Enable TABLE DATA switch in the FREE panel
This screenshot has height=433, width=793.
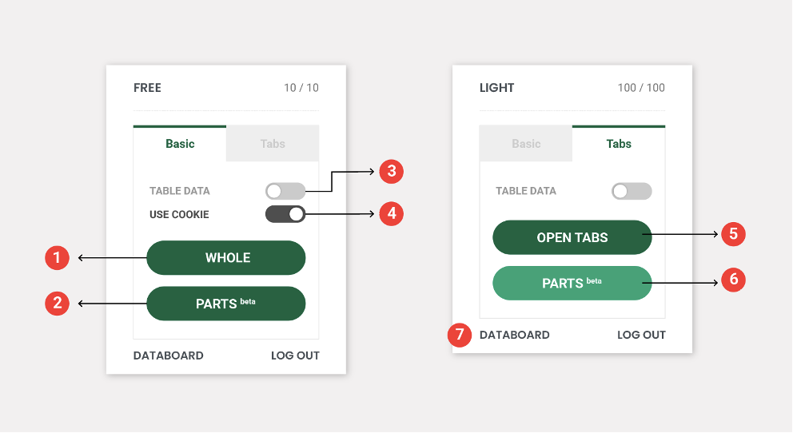[x=285, y=191]
